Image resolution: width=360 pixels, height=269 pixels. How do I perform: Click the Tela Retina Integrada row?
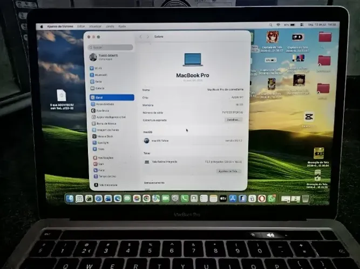point(193,161)
